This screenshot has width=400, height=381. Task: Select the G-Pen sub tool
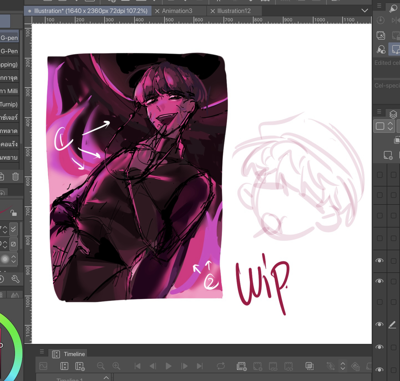pyautogui.click(x=9, y=51)
